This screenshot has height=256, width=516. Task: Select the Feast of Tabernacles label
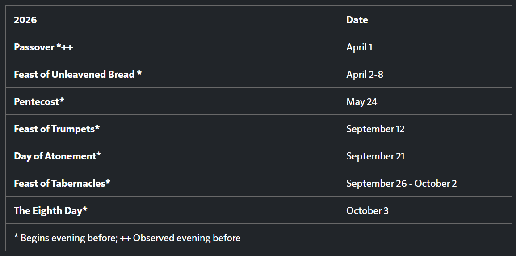59,183
